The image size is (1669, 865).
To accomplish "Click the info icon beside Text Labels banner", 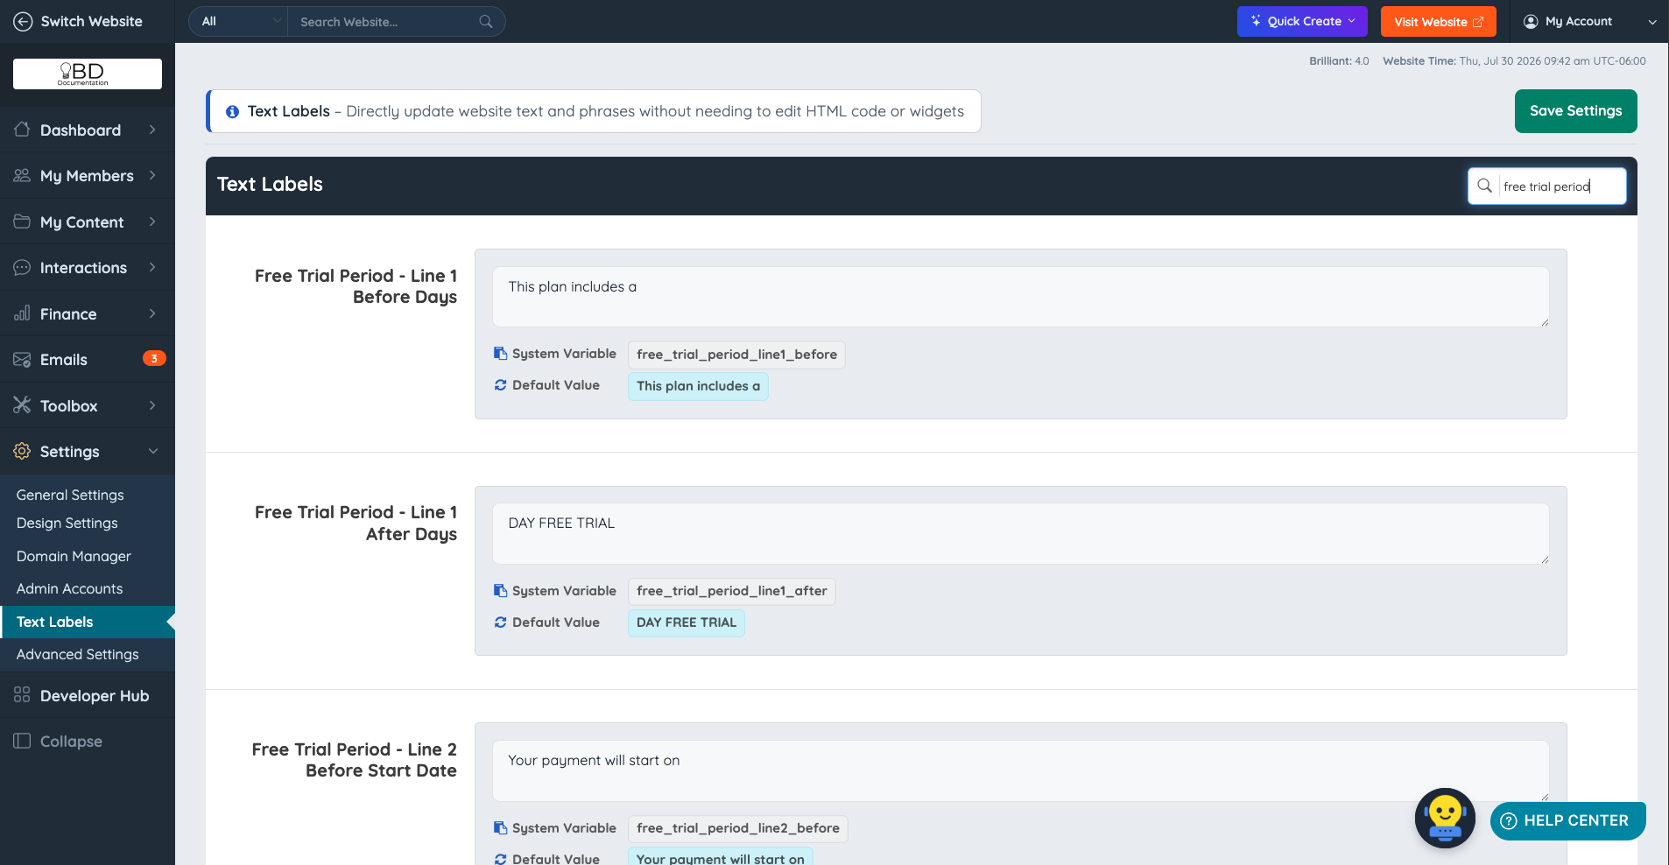I will [232, 111].
